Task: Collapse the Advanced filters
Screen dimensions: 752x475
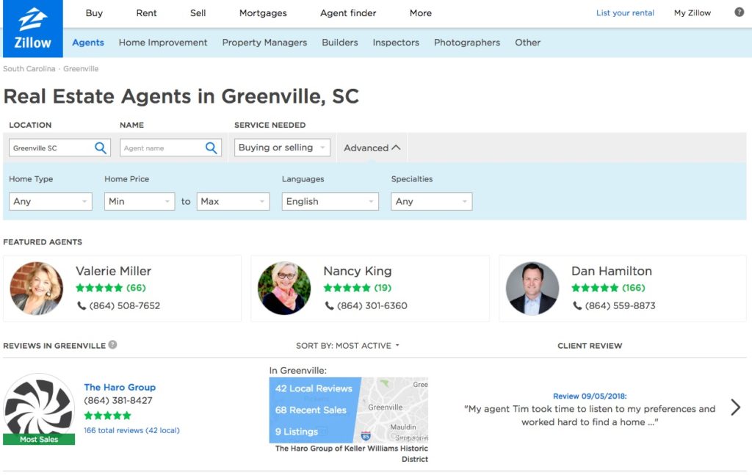Action: (x=372, y=148)
